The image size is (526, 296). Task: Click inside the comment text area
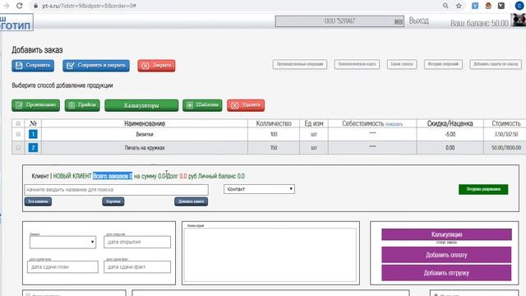tap(270, 255)
